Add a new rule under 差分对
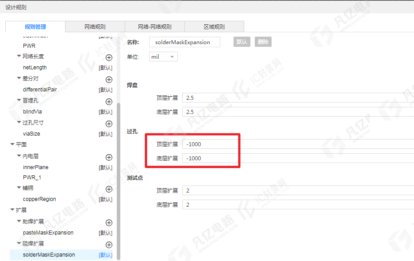Image resolution: width=414 pixels, height=261 pixels. 109,79
